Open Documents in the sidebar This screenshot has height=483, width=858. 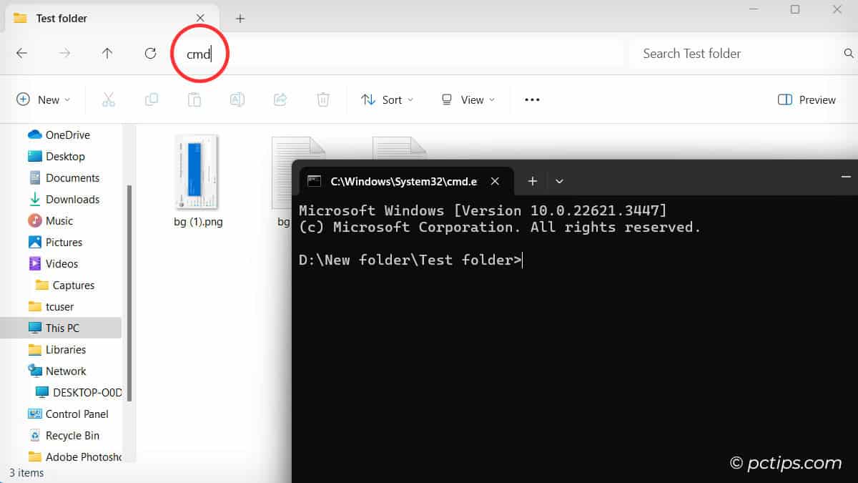tap(72, 177)
